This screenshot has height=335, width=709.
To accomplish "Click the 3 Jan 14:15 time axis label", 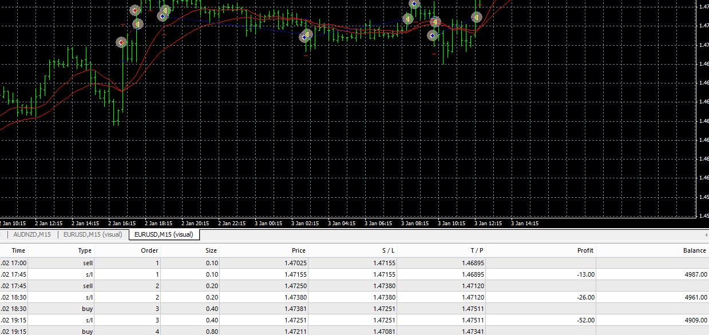I will (x=524, y=224).
